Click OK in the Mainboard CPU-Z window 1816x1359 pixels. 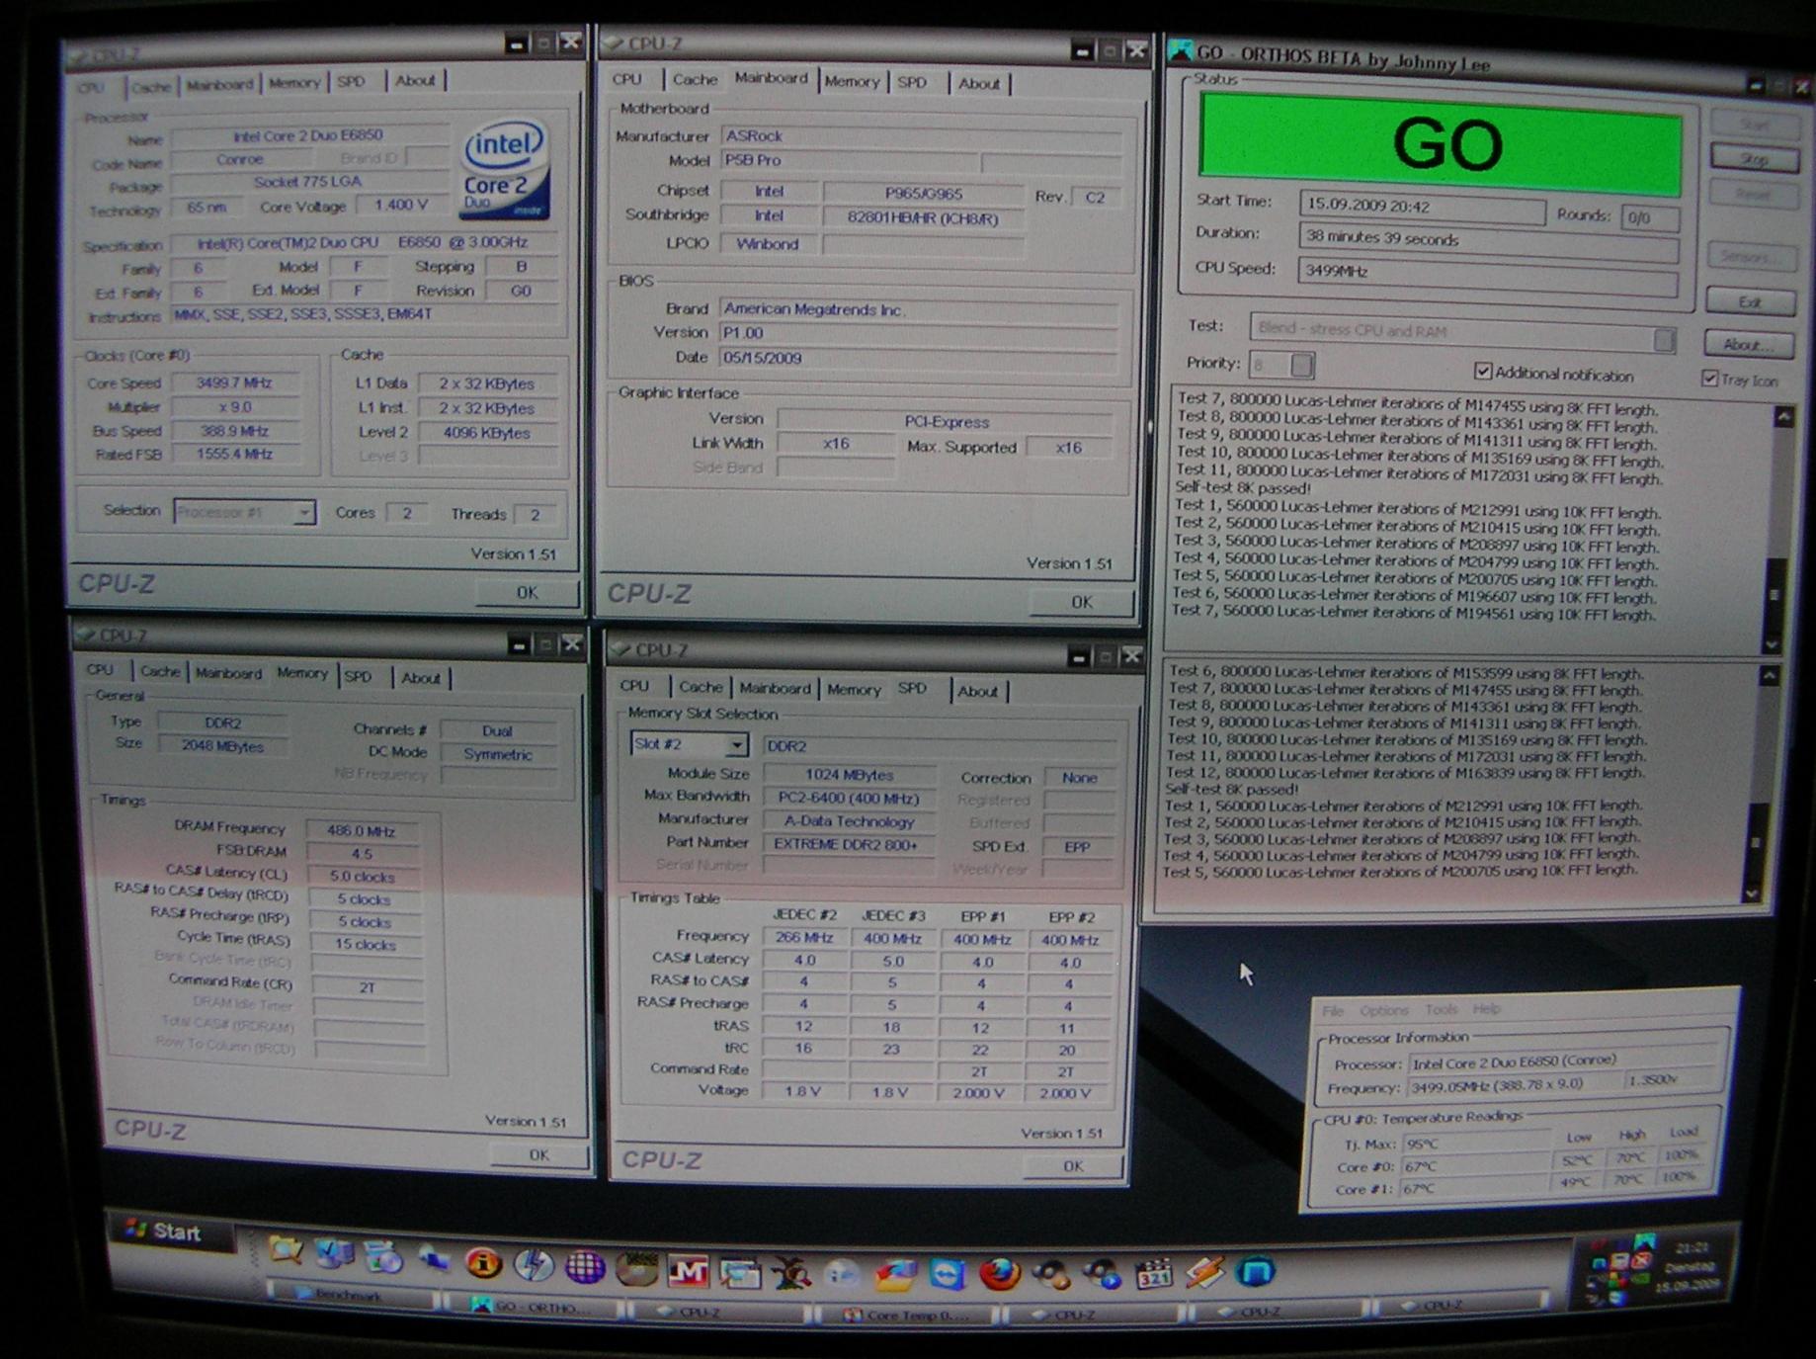[1082, 601]
